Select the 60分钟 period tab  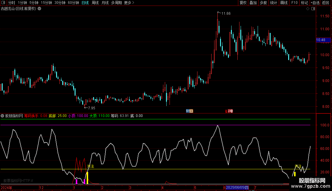pos(73,3)
